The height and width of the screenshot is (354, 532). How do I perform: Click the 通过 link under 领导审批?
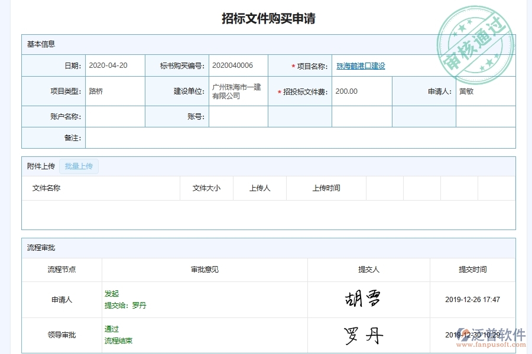coord(112,329)
